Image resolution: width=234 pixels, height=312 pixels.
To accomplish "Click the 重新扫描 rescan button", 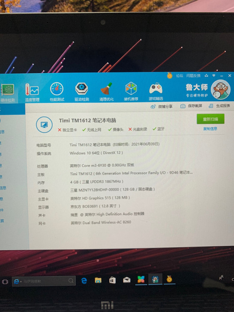I will pyautogui.click(x=210, y=119).
